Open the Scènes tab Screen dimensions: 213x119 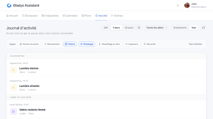[117, 16]
